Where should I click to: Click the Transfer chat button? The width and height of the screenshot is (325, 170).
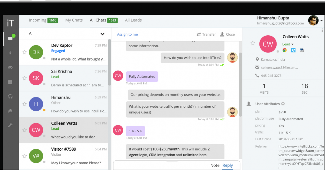206,35
